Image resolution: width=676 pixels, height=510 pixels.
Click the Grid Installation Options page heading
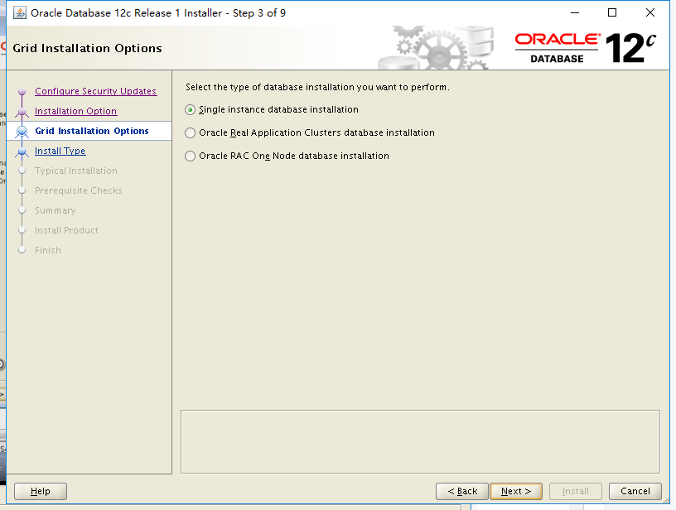88,48
